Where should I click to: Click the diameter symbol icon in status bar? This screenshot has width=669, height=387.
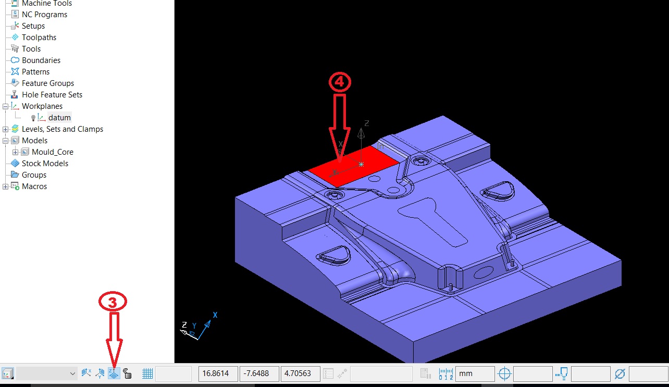[620, 373]
